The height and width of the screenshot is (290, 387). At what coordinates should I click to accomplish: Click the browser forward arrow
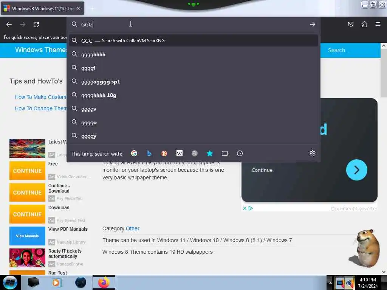click(x=23, y=25)
